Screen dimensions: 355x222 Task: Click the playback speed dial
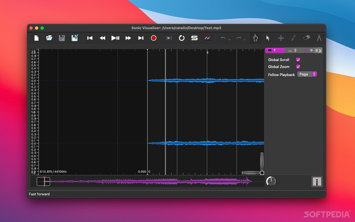[x=271, y=181]
